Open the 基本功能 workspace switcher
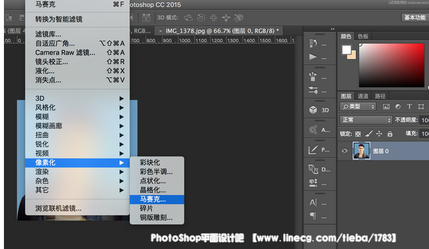 415,18
